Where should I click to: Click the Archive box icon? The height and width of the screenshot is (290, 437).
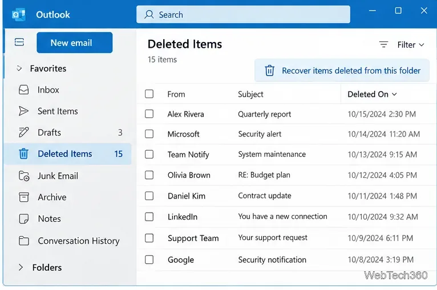tap(24, 197)
